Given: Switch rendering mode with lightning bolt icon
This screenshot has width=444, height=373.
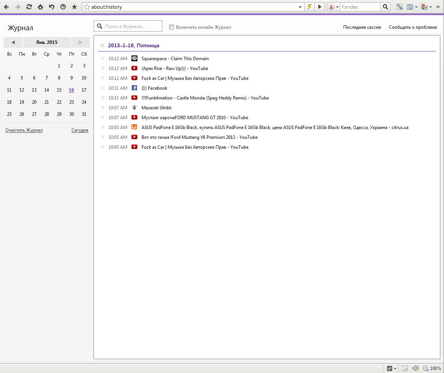Looking at the screenshot, I should [x=309, y=7].
